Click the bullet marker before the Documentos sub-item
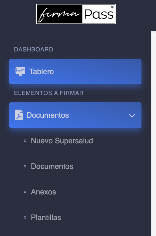 (x=25, y=167)
